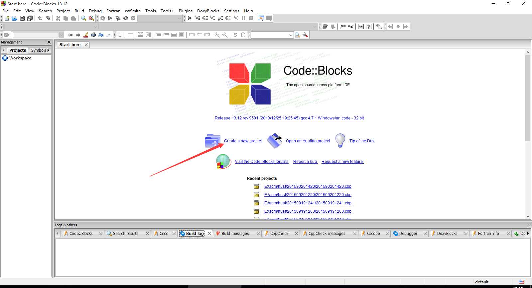The image size is (532, 288).
Task: Click Open an existing project link
Action: 308,141
